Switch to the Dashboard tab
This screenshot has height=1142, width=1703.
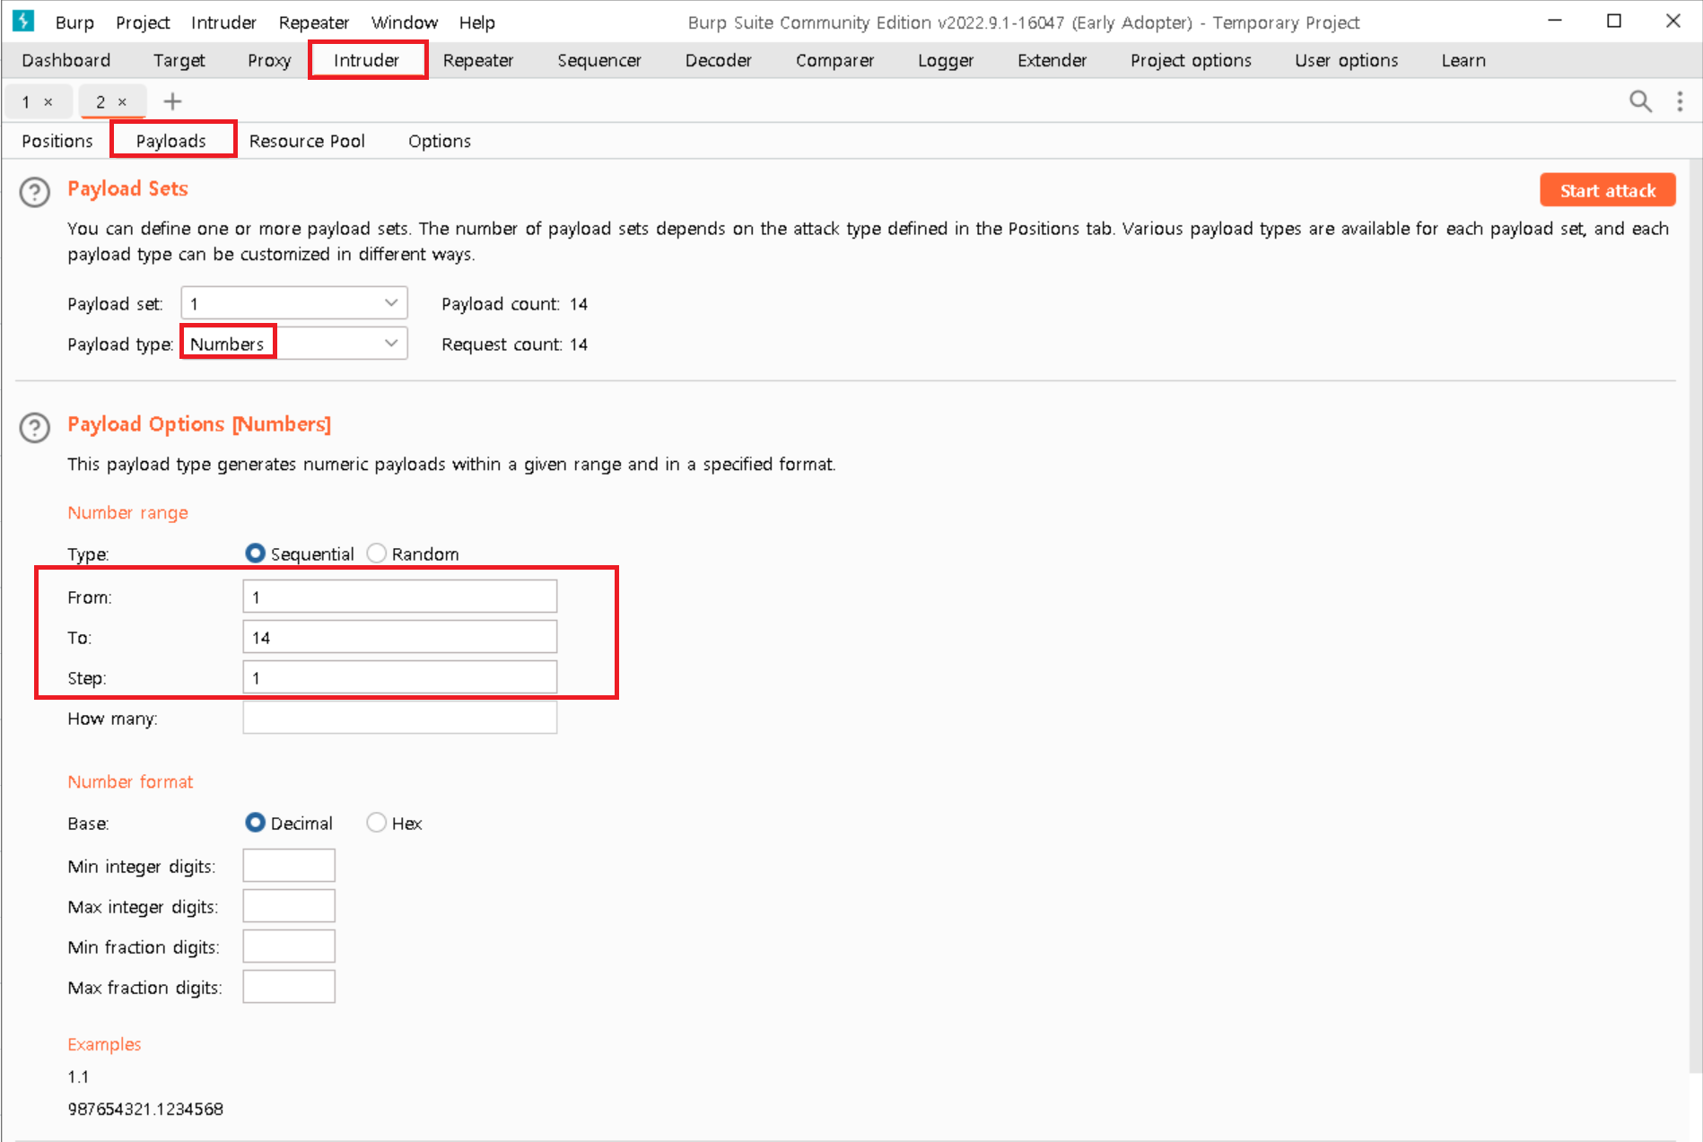(x=66, y=60)
